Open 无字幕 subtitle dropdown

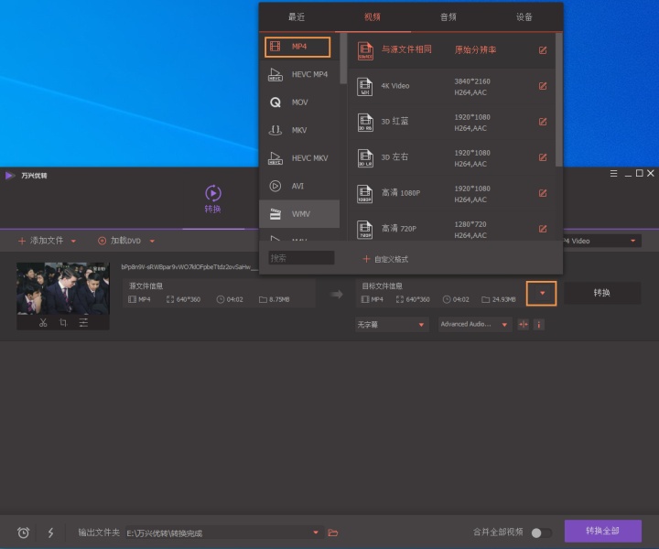pos(392,325)
